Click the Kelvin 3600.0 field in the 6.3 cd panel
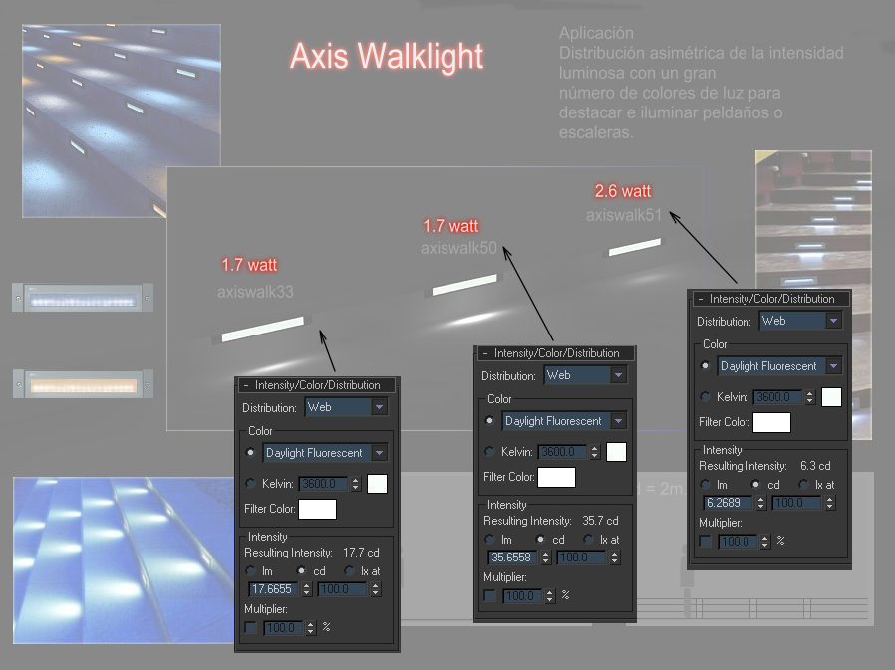The height and width of the screenshot is (670, 895). (776, 397)
